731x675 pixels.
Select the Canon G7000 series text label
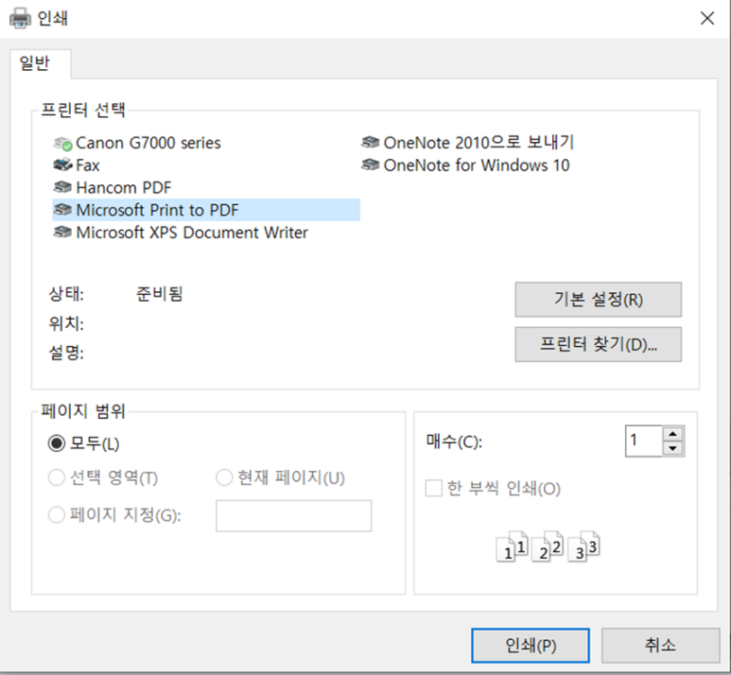[x=148, y=143]
